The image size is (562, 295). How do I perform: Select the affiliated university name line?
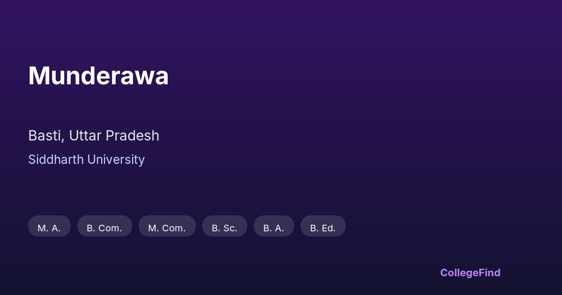[86, 160]
